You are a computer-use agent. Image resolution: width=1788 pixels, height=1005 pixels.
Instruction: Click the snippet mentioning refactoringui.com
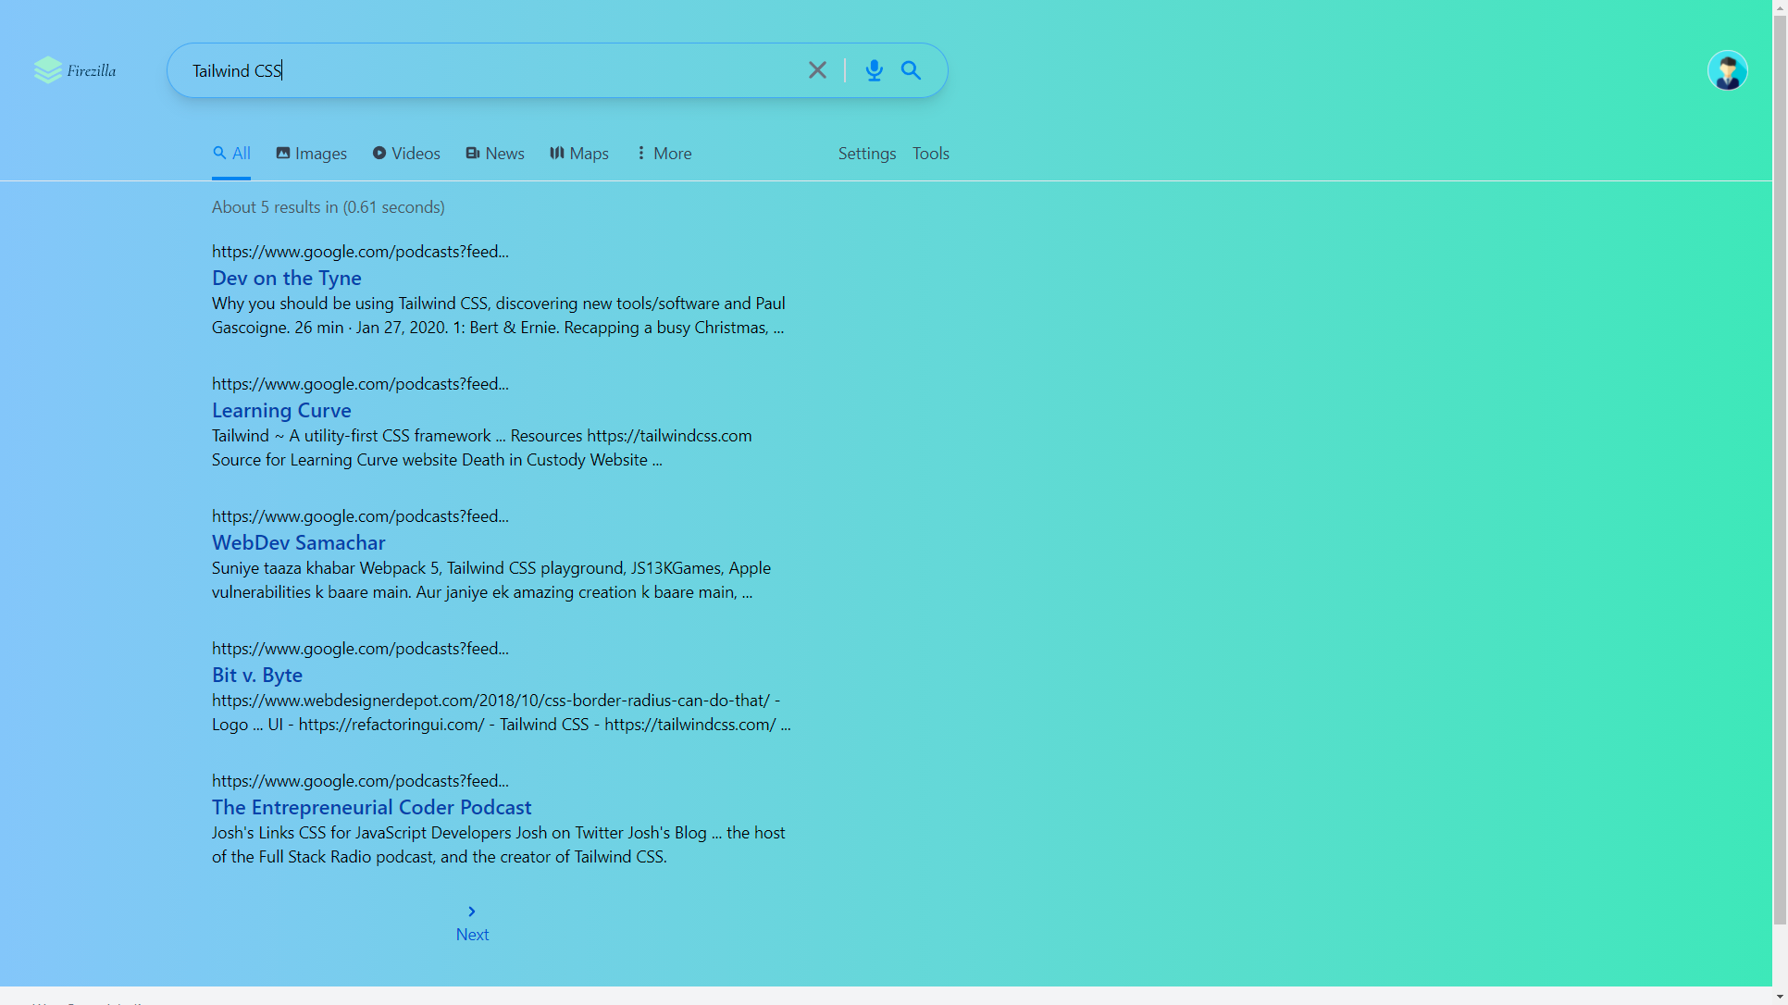pos(502,713)
